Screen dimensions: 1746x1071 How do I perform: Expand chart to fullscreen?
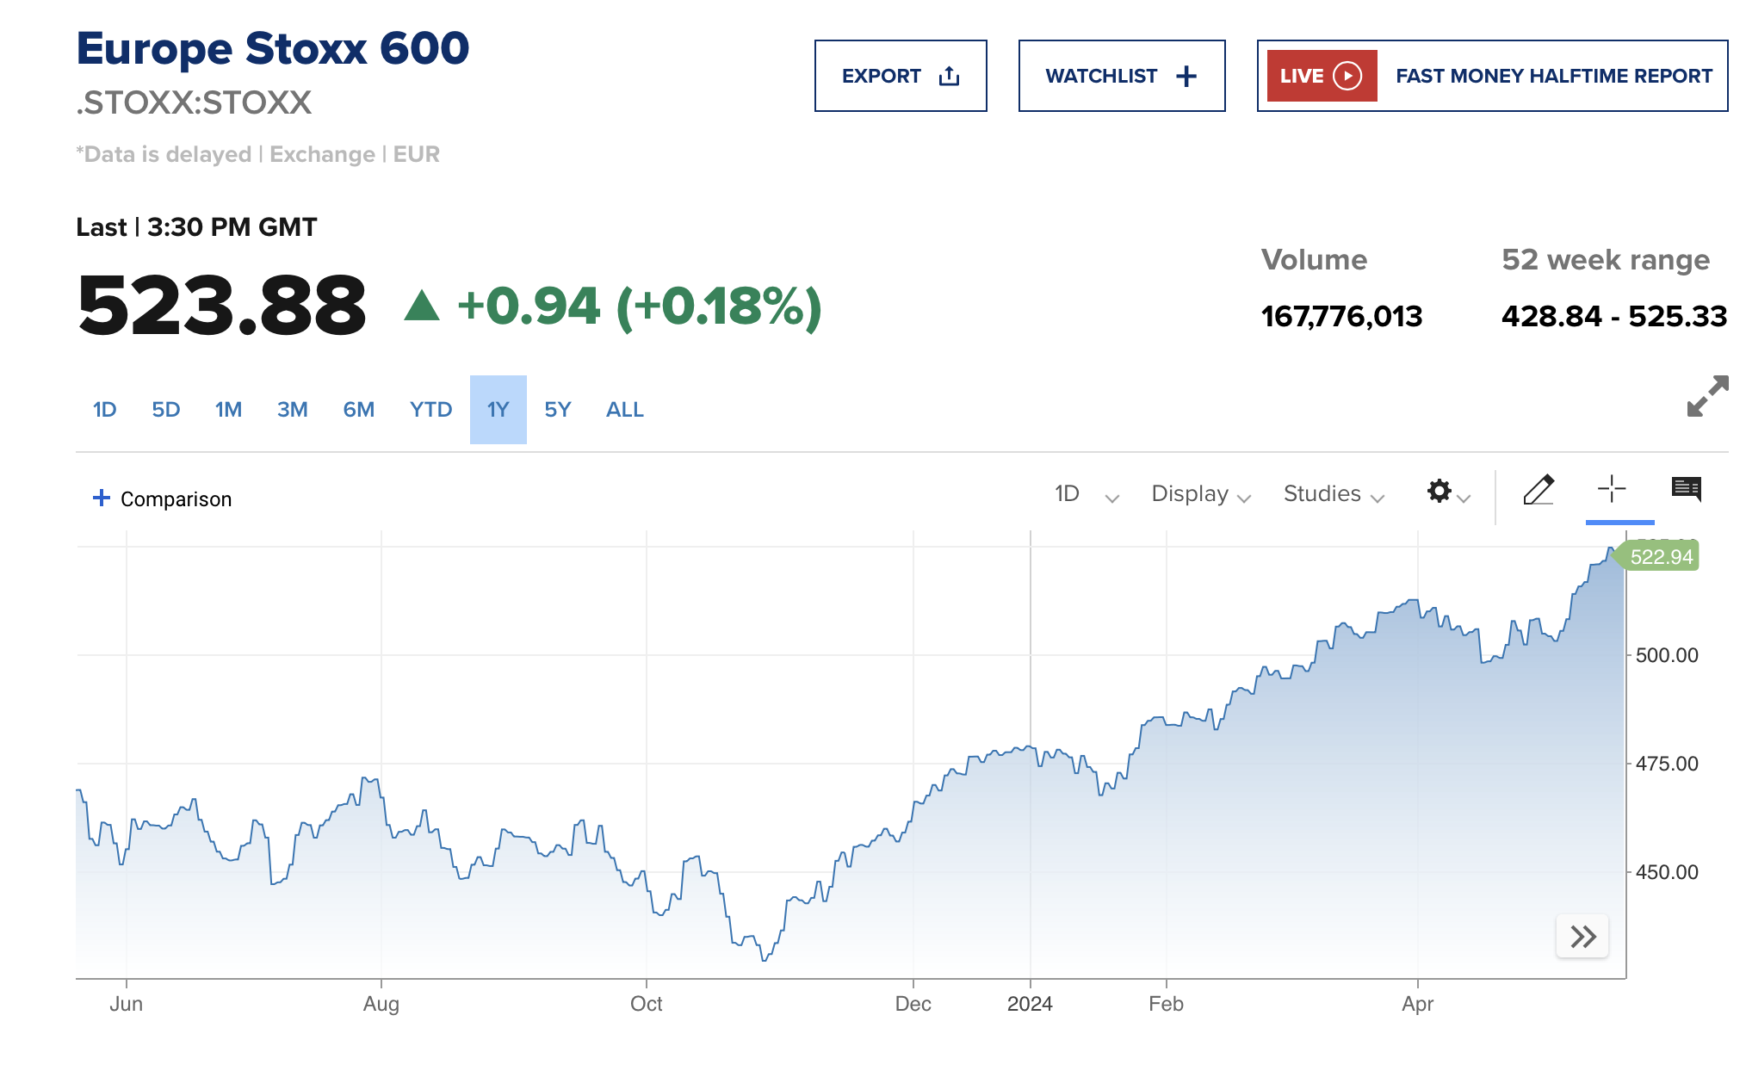[1707, 396]
